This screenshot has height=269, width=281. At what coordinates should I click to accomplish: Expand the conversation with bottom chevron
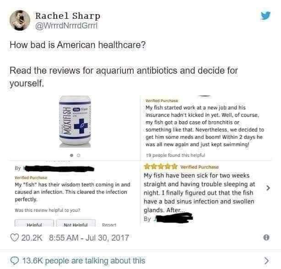[266, 261]
